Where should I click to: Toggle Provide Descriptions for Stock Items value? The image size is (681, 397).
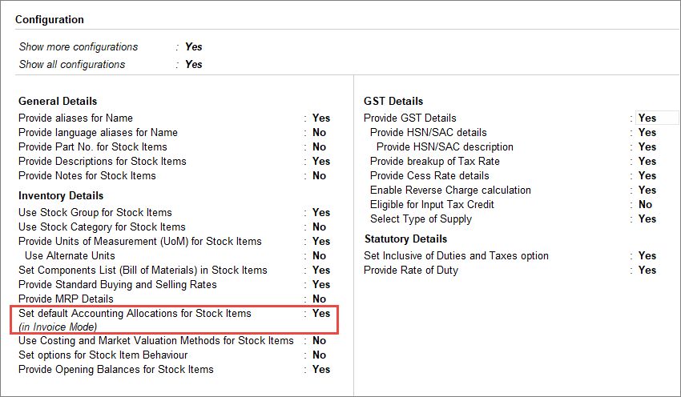click(321, 162)
